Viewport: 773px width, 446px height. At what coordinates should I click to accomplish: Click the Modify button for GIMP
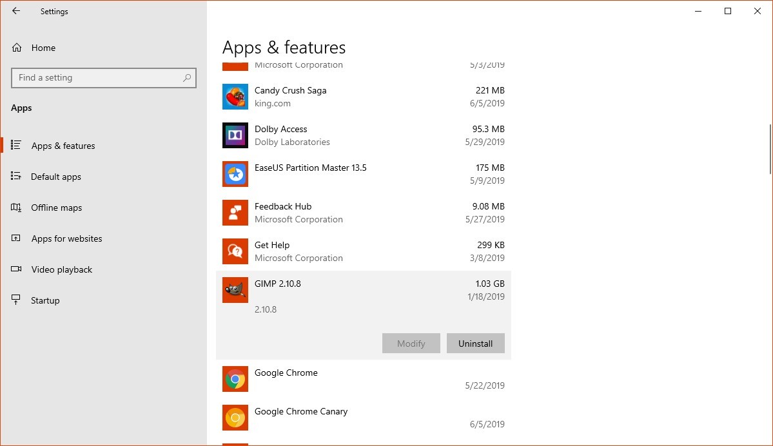coord(411,344)
